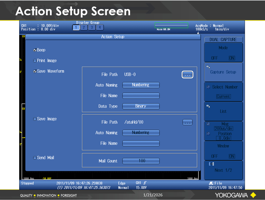Switch to Display Group 2
The height and width of the screenshot is (200, 265).
click(84, 27)
